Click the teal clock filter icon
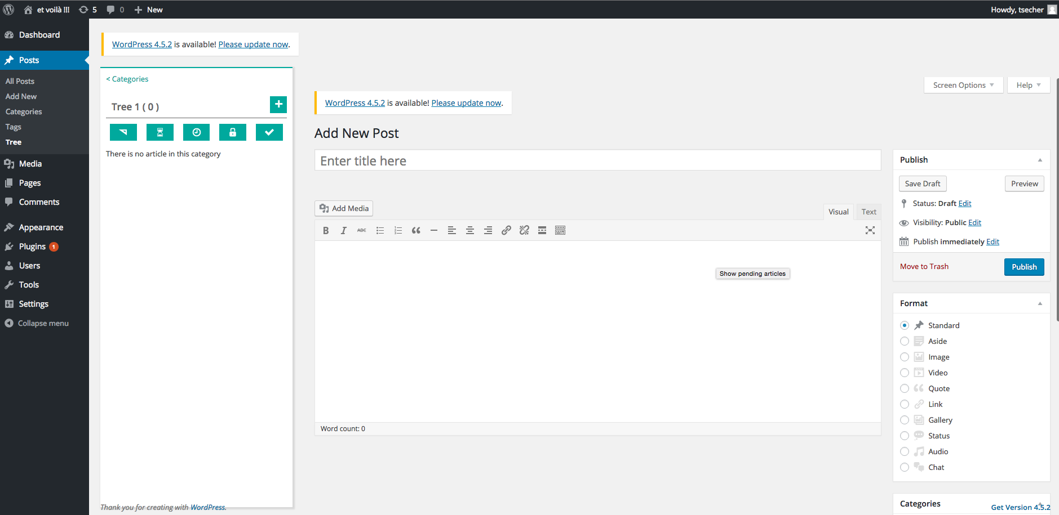The image size is (1059, 515). pos(197,132)
